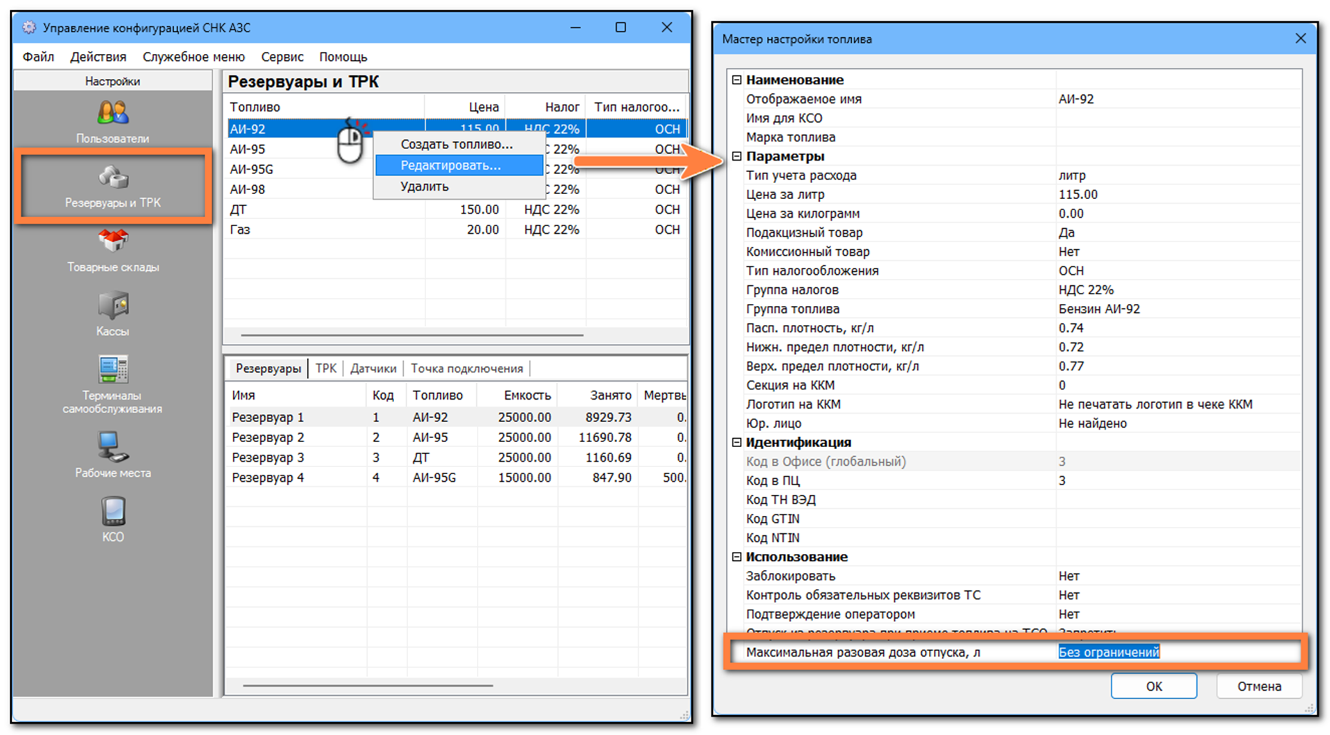Choose Редактировать... in context menu
The height and width of the screenshot is (735, 1330).
[x=459, y=165]
